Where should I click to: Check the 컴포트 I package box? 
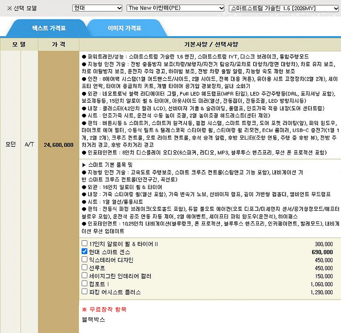[84, 284]
